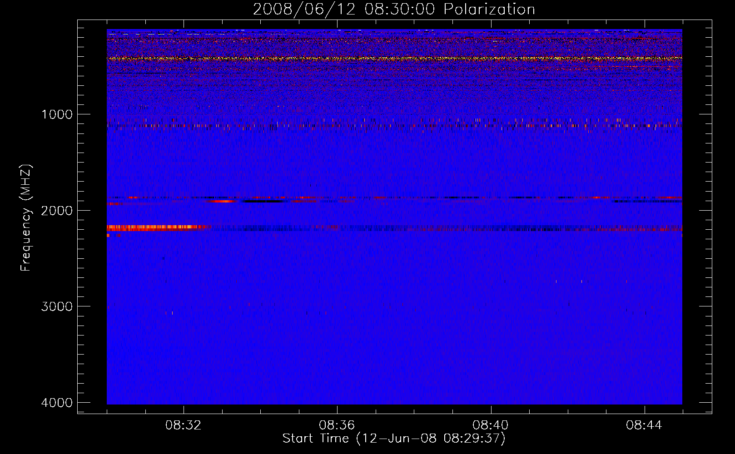Click the 08:44 time tick label
The width and height of the screenshot is (735, 454).
(x=644, y=425)
